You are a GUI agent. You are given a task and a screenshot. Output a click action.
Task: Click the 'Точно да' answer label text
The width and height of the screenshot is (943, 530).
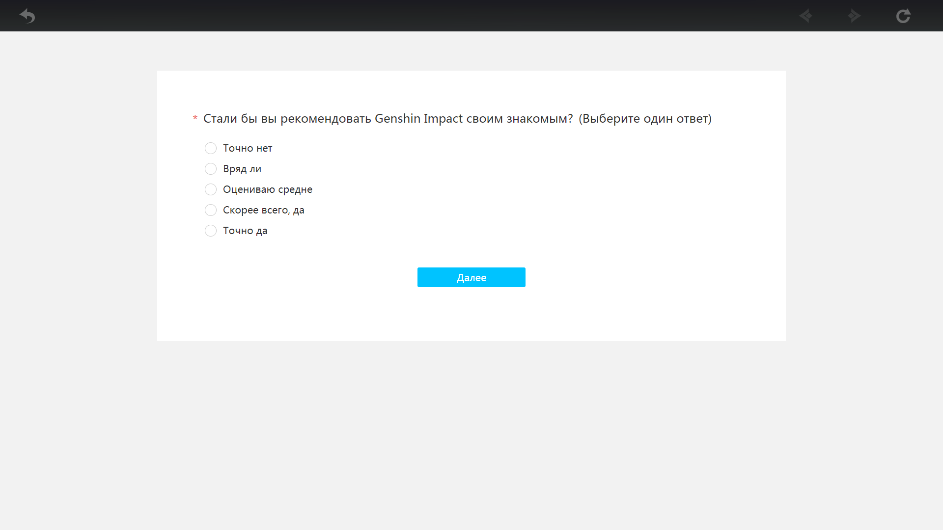click(x=245, y=231)
